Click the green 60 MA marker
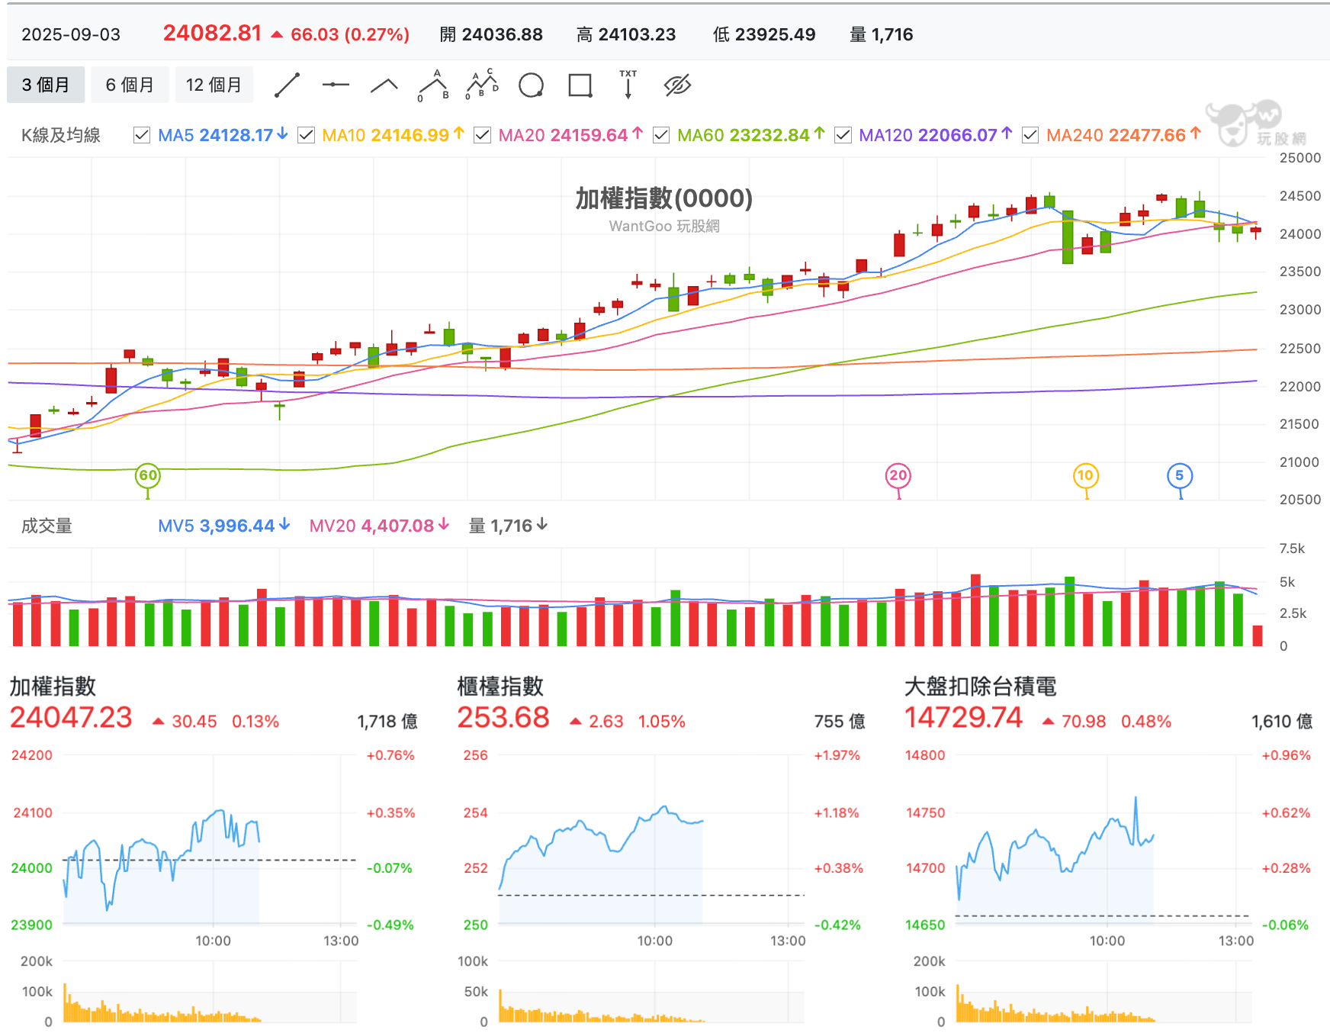The image size is (1330, 1036). (x=148, y=476)
